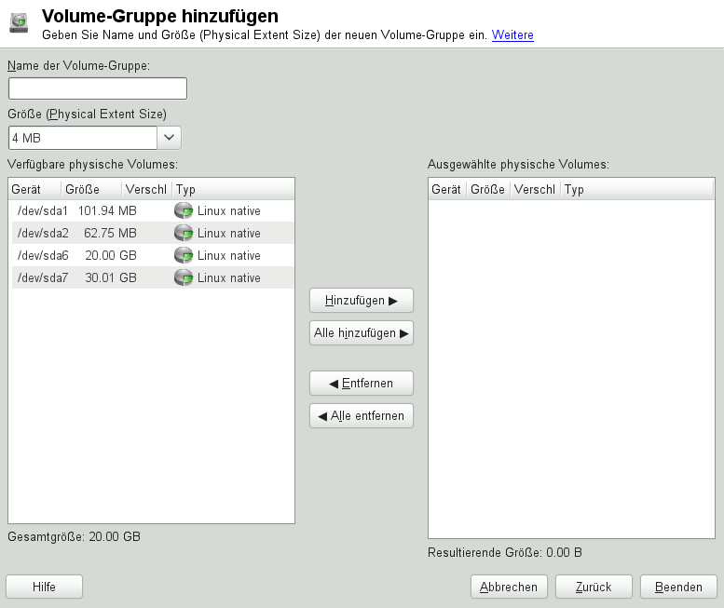Viewport: 724px width, 608px height.
Task: Click the 62.75 MB size cell
Action: 110,233
